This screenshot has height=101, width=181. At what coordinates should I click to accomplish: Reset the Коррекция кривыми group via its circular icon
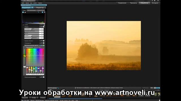40,77
